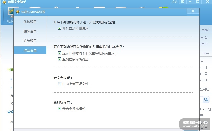This screenshot has height=131, width=212.
Task: Click the 飞仙 link in right panel
Action: click(203, 67)
